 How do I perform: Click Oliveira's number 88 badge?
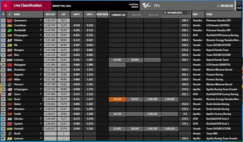9,119
